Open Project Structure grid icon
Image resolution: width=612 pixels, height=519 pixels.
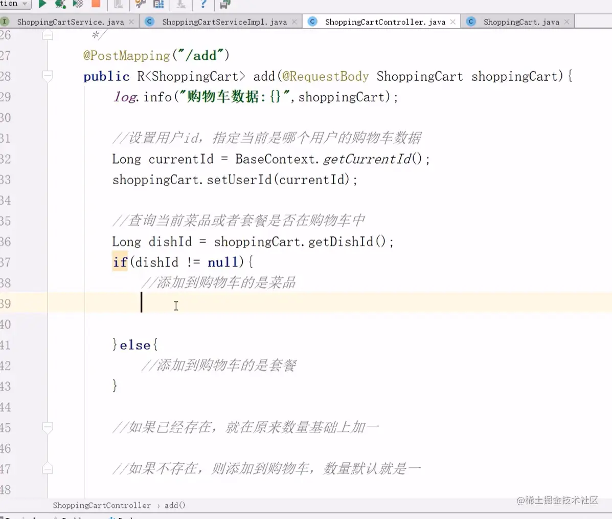[158, 4]
